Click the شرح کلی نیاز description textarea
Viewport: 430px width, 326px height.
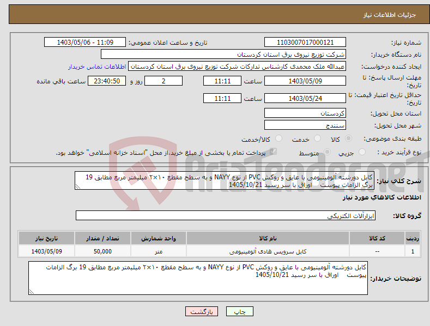(225, 181)
